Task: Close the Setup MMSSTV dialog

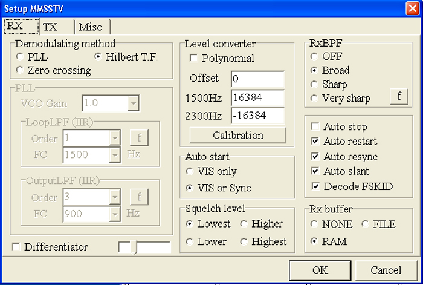Action: (413, 8)
